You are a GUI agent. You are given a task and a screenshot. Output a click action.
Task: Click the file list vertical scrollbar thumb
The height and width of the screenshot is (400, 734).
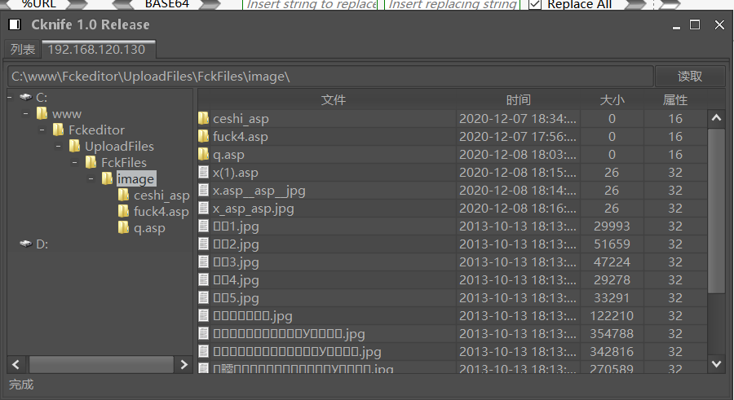pos(716,210)
